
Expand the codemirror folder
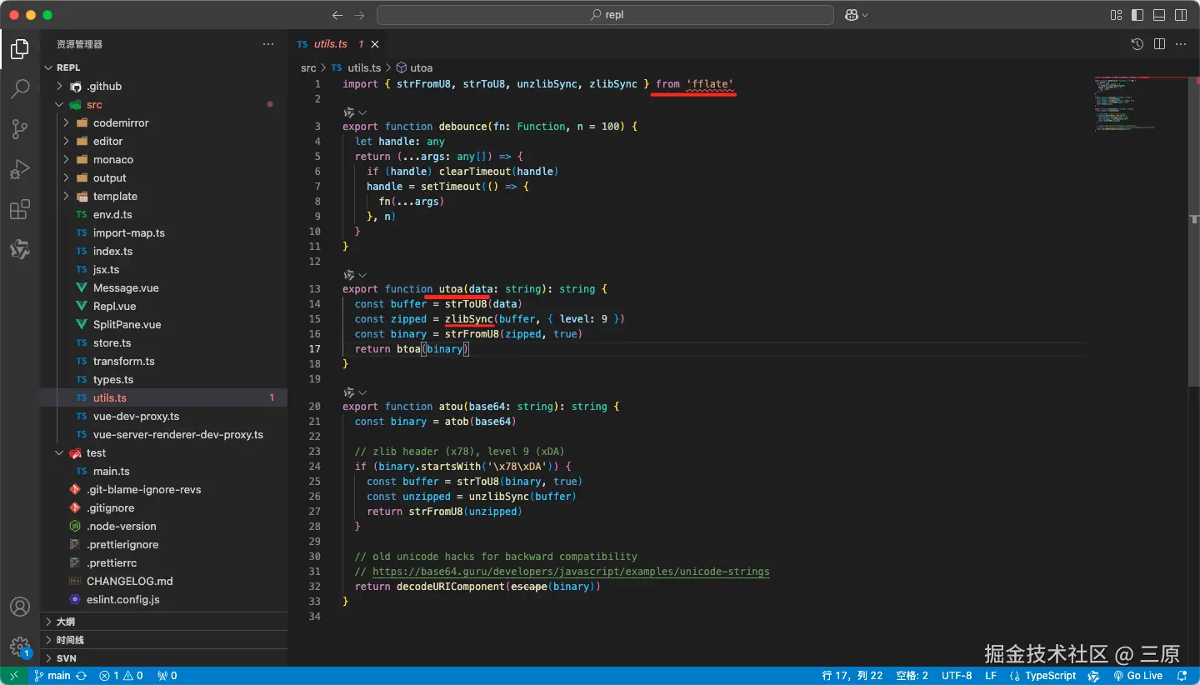(x=120, y=123)
